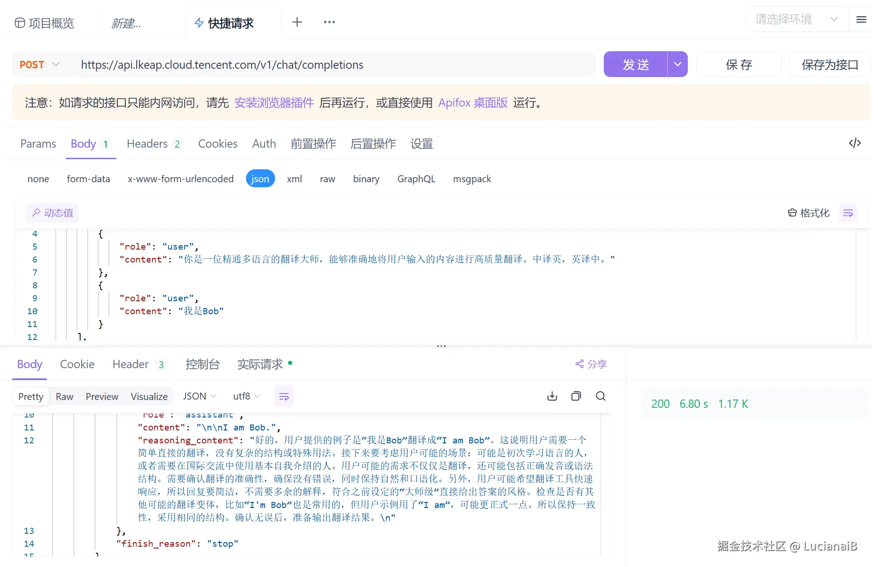Click the 保存为接口 button
The image size is (872, 567).
pos(830,65)
